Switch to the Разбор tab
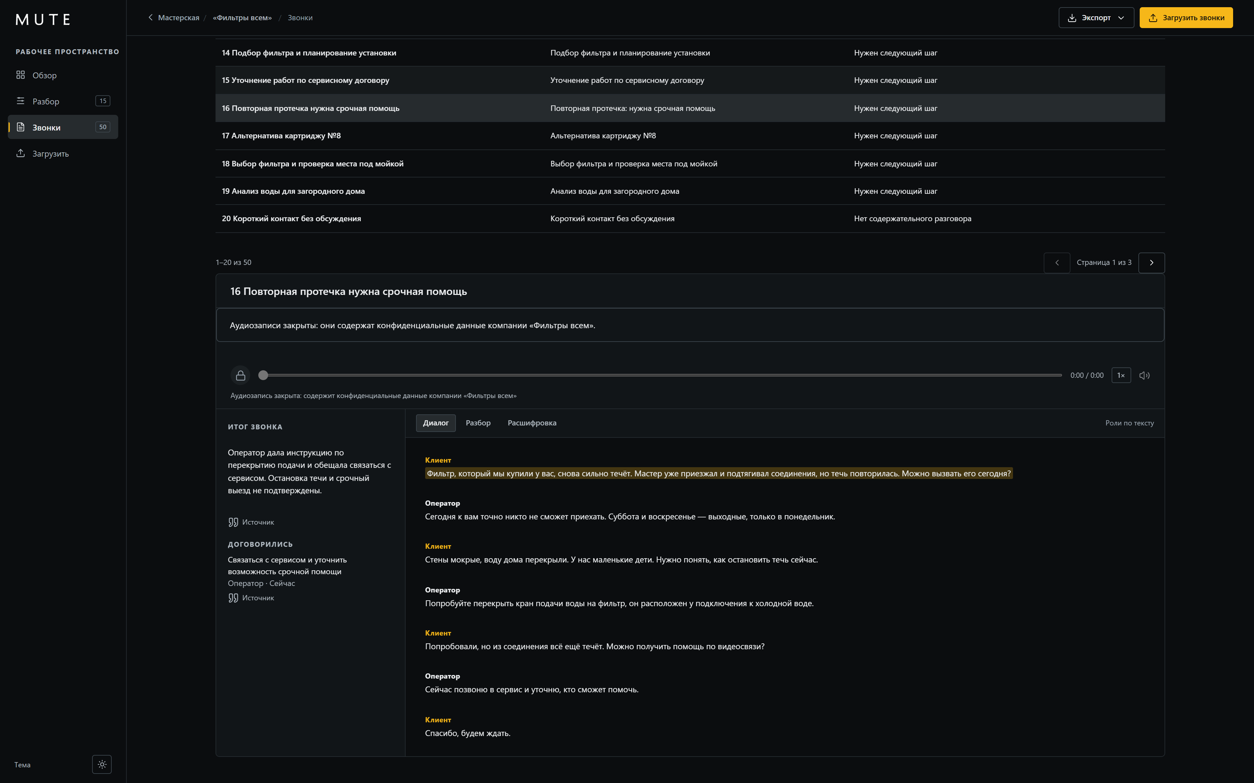 (x=478, y=423)
